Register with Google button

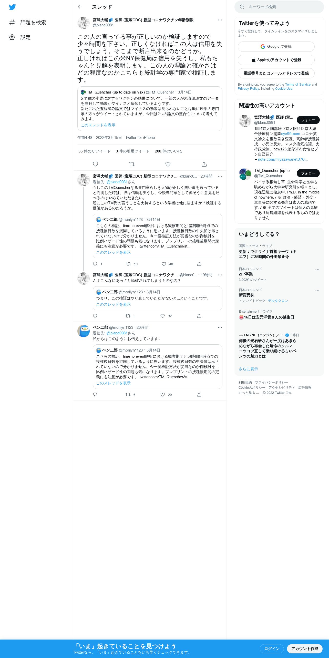[x=276, y=47]
